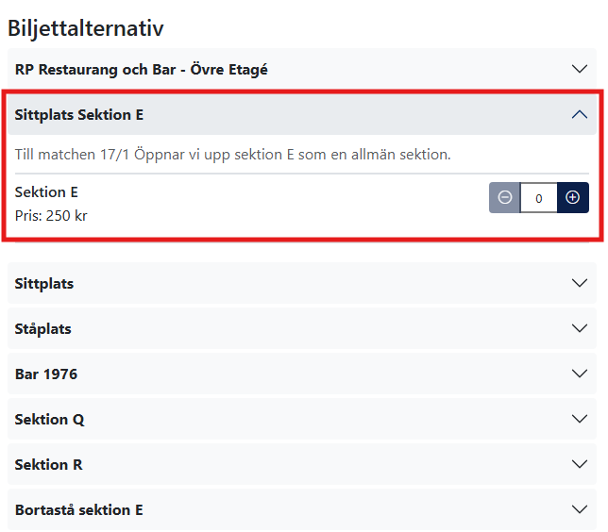The image size is (608, 532).
Task: Click the Sektion E ticket quantity field
Action: (x=539, y=198)
